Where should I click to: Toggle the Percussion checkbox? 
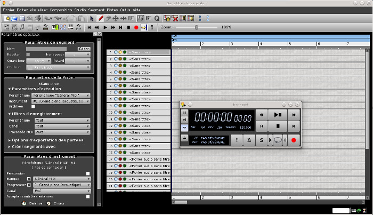(x=88, y=173)
